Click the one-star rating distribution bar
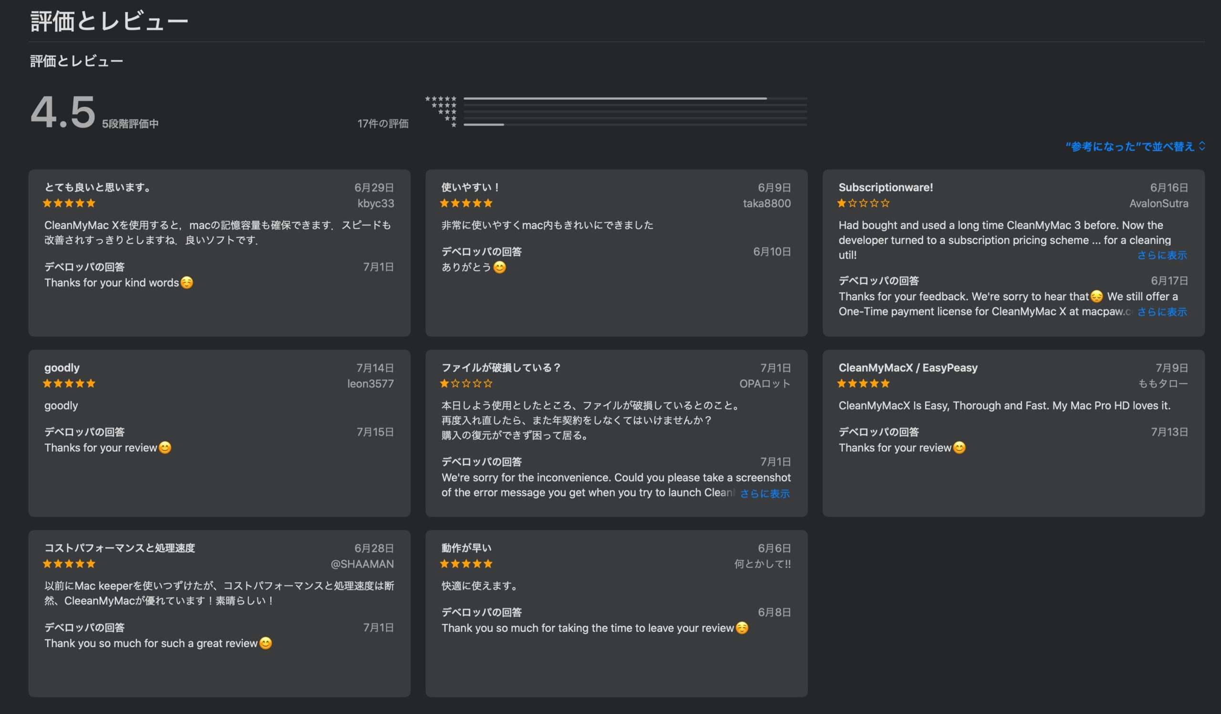The image size is (1221, 714). pos(635,125)
